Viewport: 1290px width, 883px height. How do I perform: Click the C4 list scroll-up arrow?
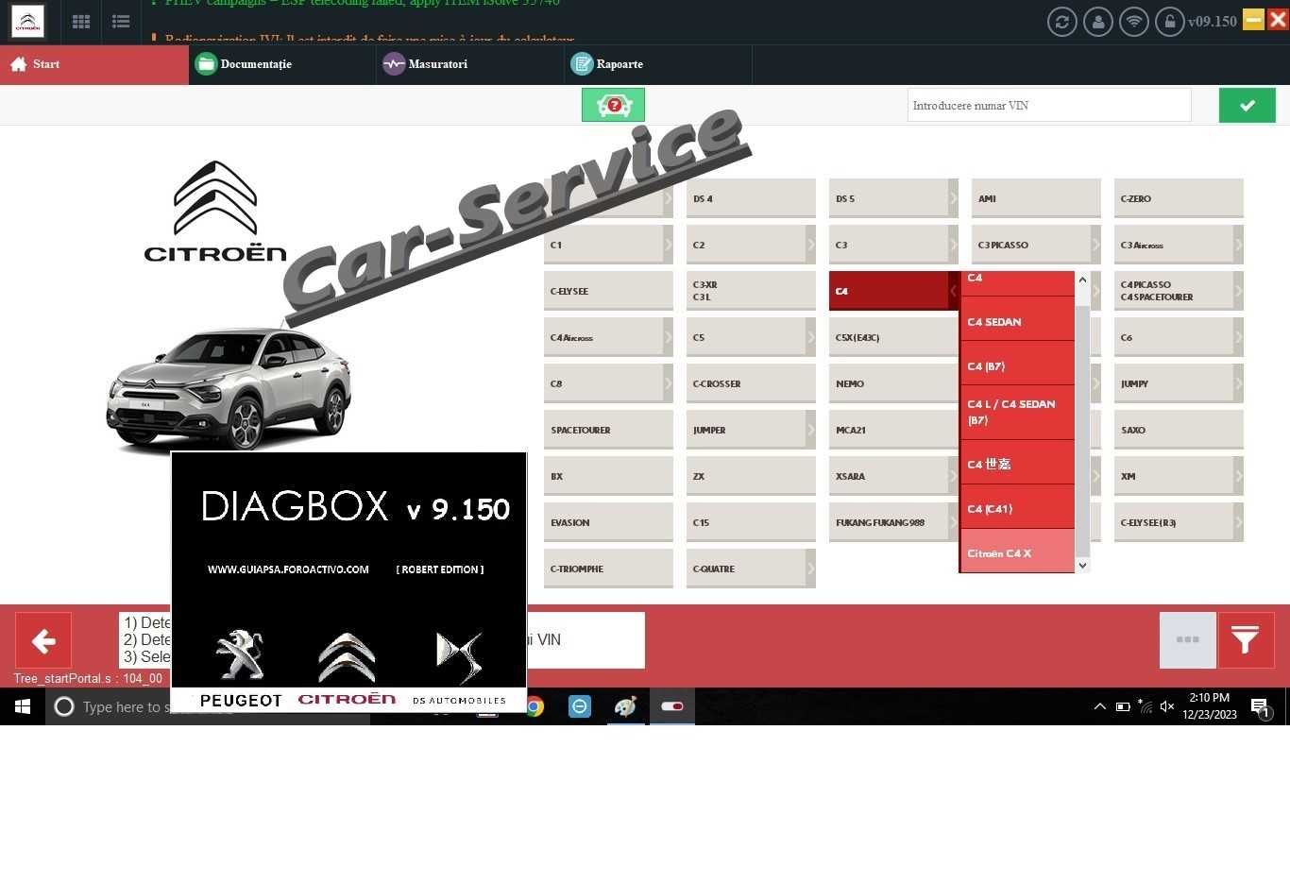pyautogui.click(x=1082, y=280)
